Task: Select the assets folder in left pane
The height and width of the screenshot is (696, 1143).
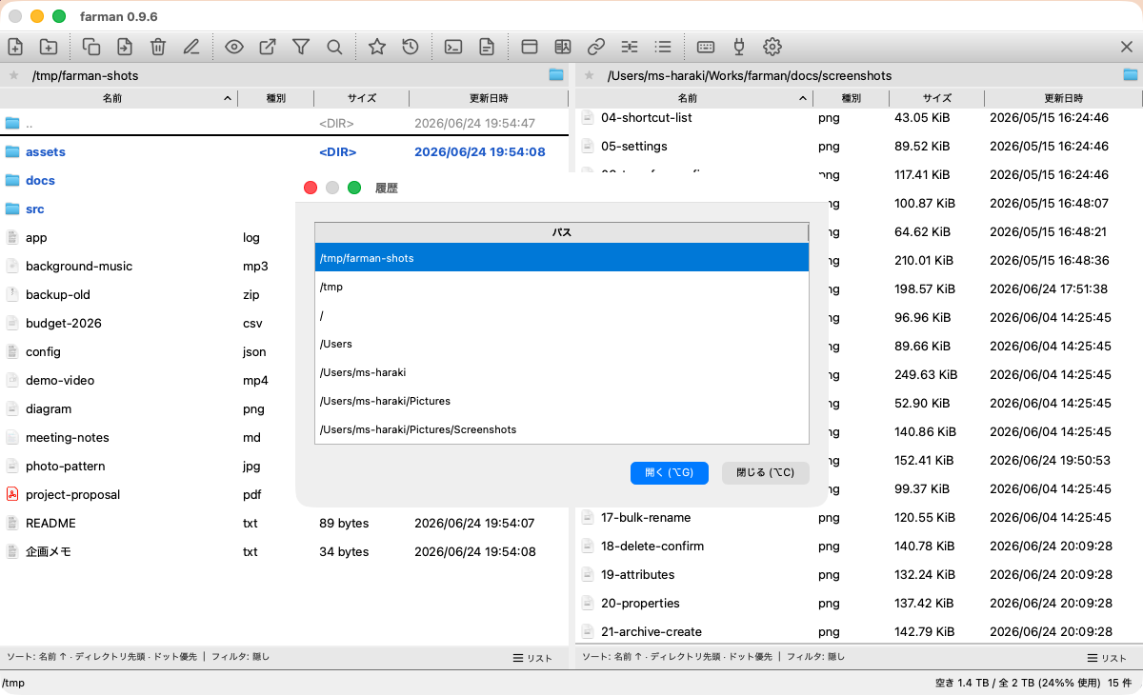Action: point(284,151)
